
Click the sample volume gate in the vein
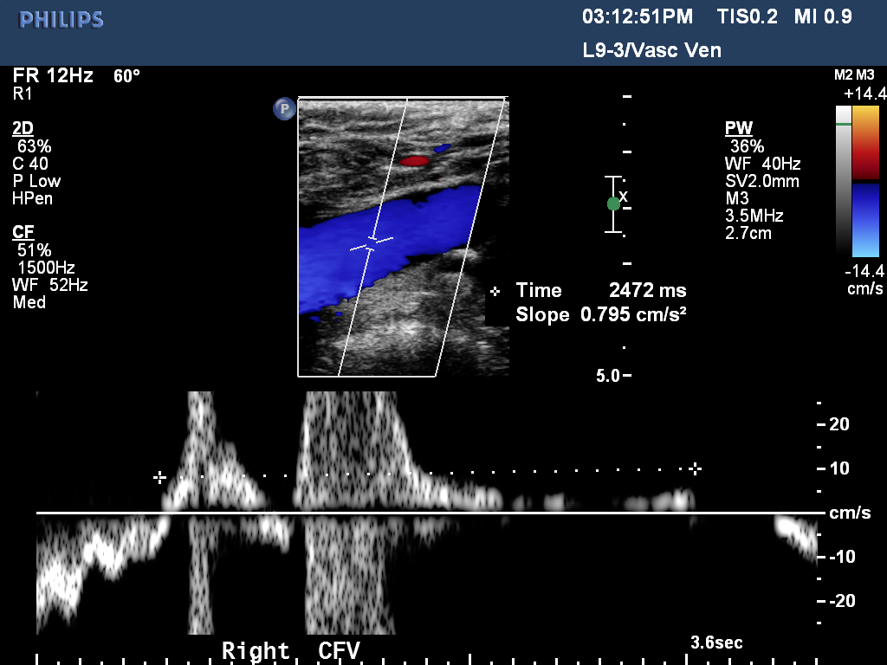point(372,243)
